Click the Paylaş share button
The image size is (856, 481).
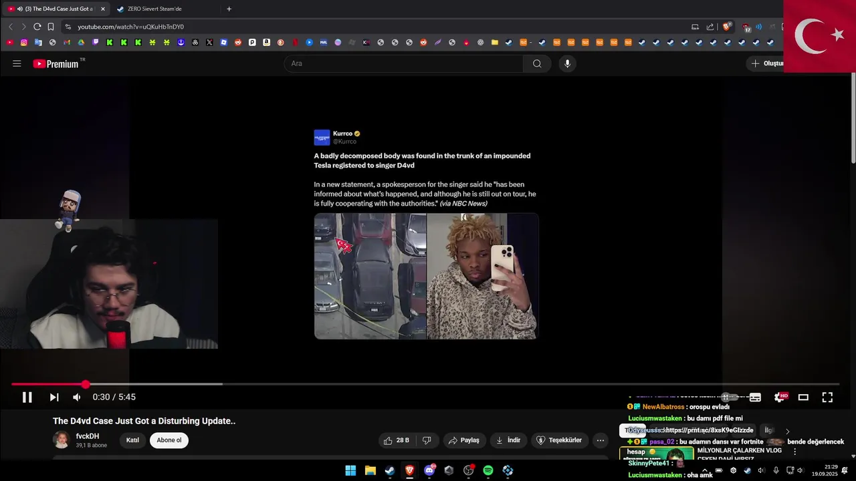[x=464, y=440]
